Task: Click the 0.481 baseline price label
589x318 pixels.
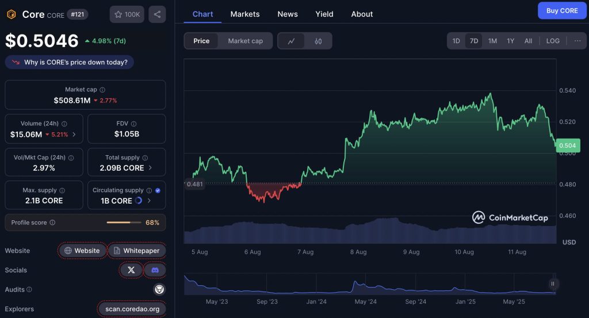Action: pyautogui.click(x=194, y=184)
